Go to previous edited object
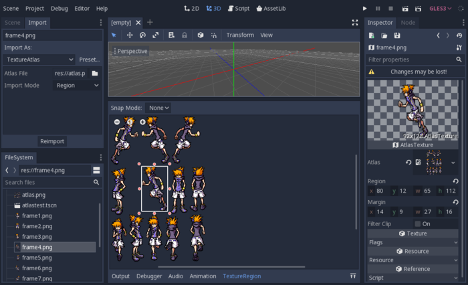The width and height of the screenshot is (468, 285). 438,35
